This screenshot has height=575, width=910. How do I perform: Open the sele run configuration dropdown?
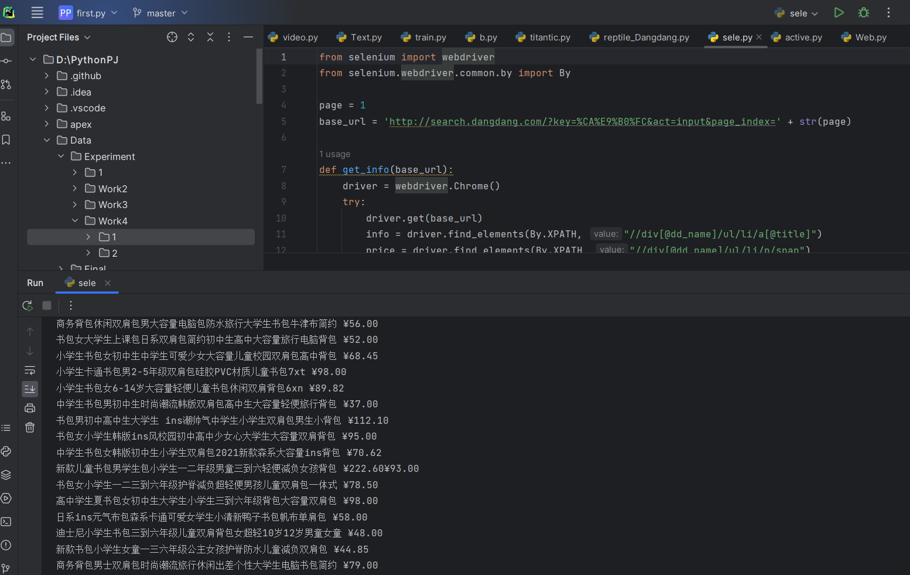(x=796, y=13)
